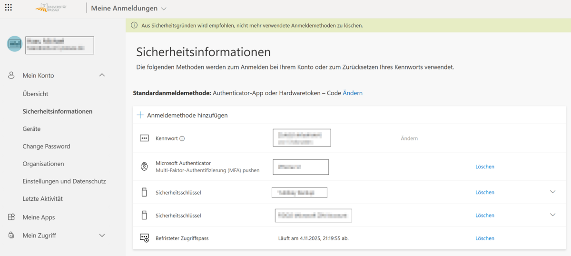This screenshot has width=571, height=256.
Task: Click the info icon next to Kennwort
Action: (182, 138)
